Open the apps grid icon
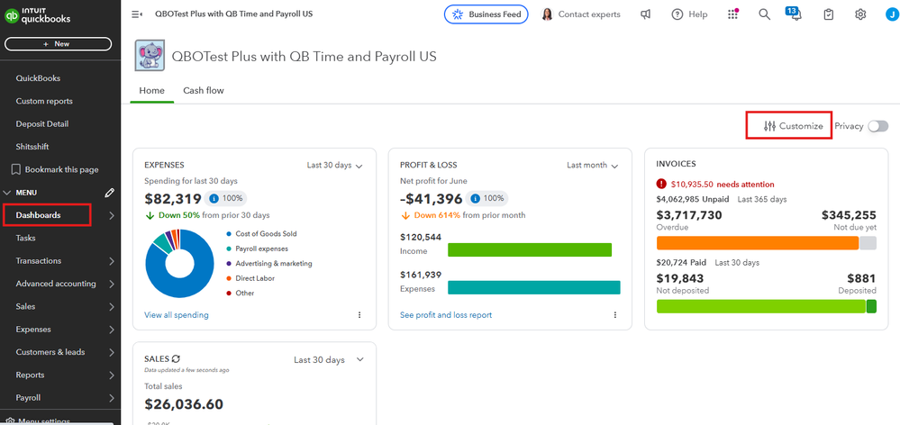Viewport: 900px width, 425px height. click(x=732, y=14)
